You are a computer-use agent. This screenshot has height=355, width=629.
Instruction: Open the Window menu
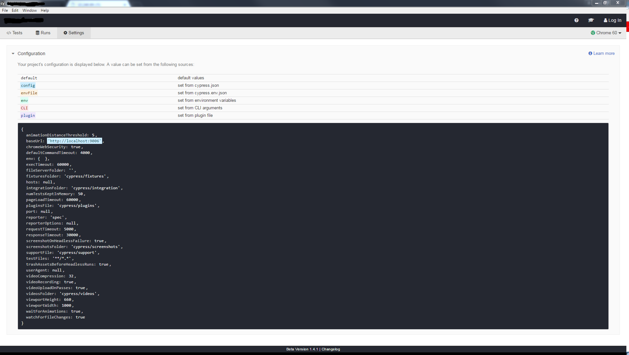point(29,10)
